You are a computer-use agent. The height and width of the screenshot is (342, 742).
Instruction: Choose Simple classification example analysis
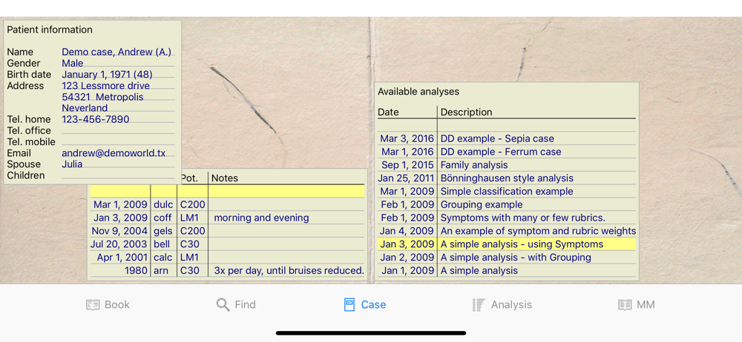point(507,191)
